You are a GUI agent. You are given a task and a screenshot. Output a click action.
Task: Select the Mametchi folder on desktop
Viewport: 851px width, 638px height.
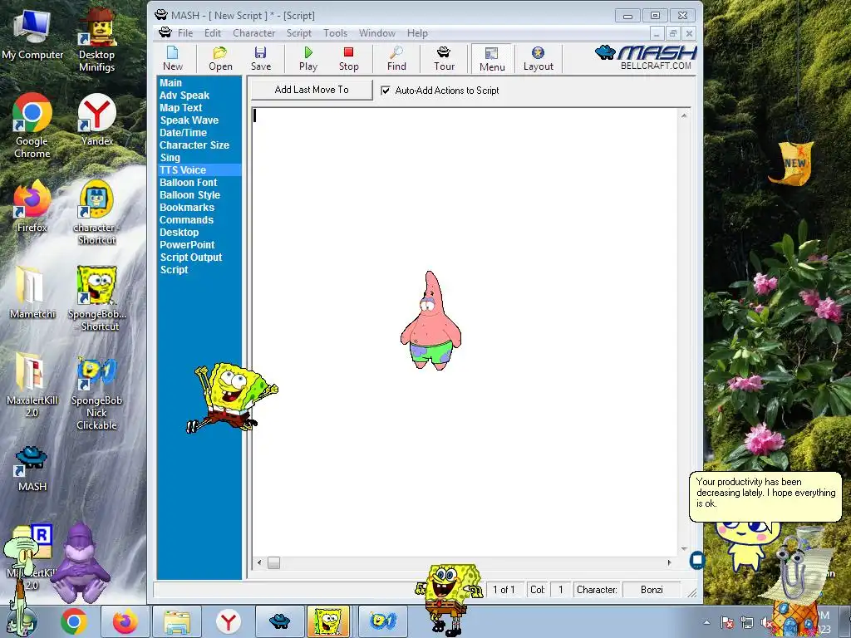pos(32,293)
